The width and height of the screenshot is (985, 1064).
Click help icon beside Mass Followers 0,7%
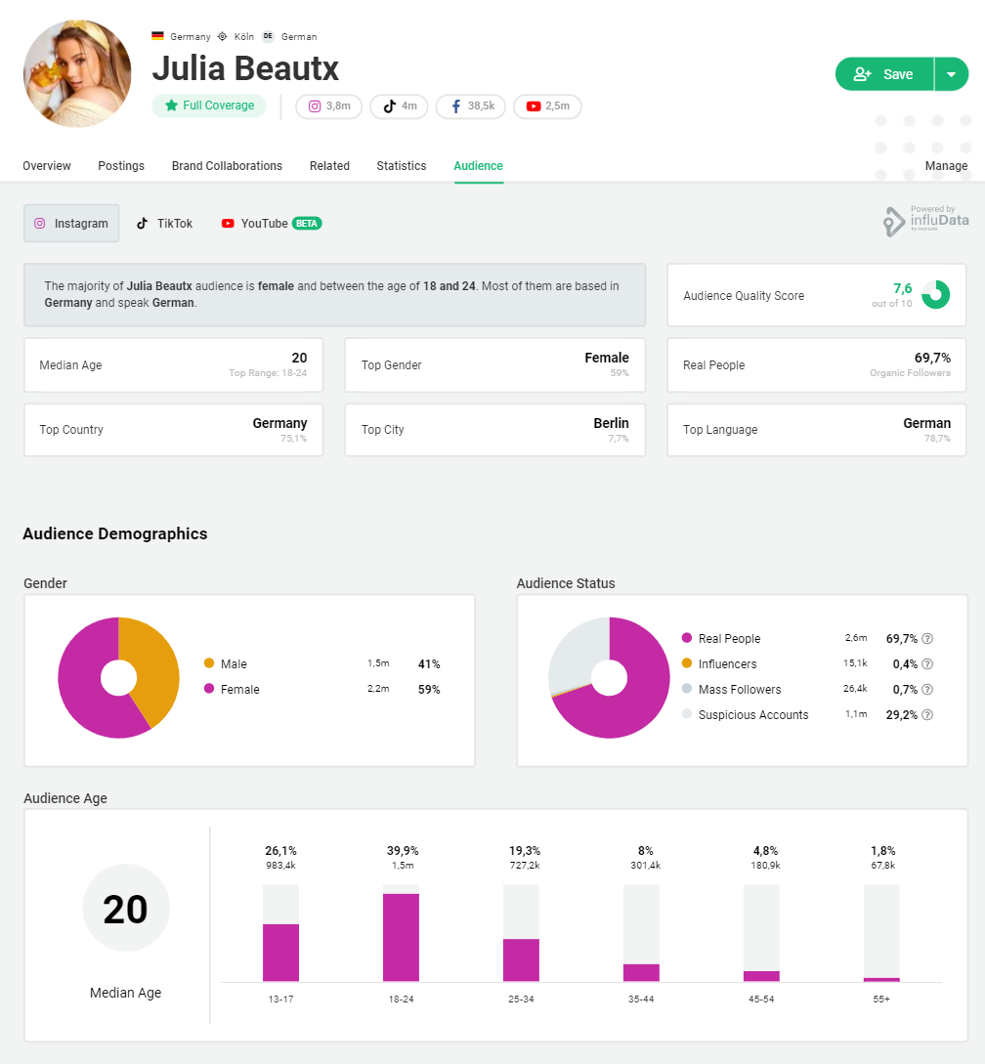pyautogui.click(x=927, y=689)
